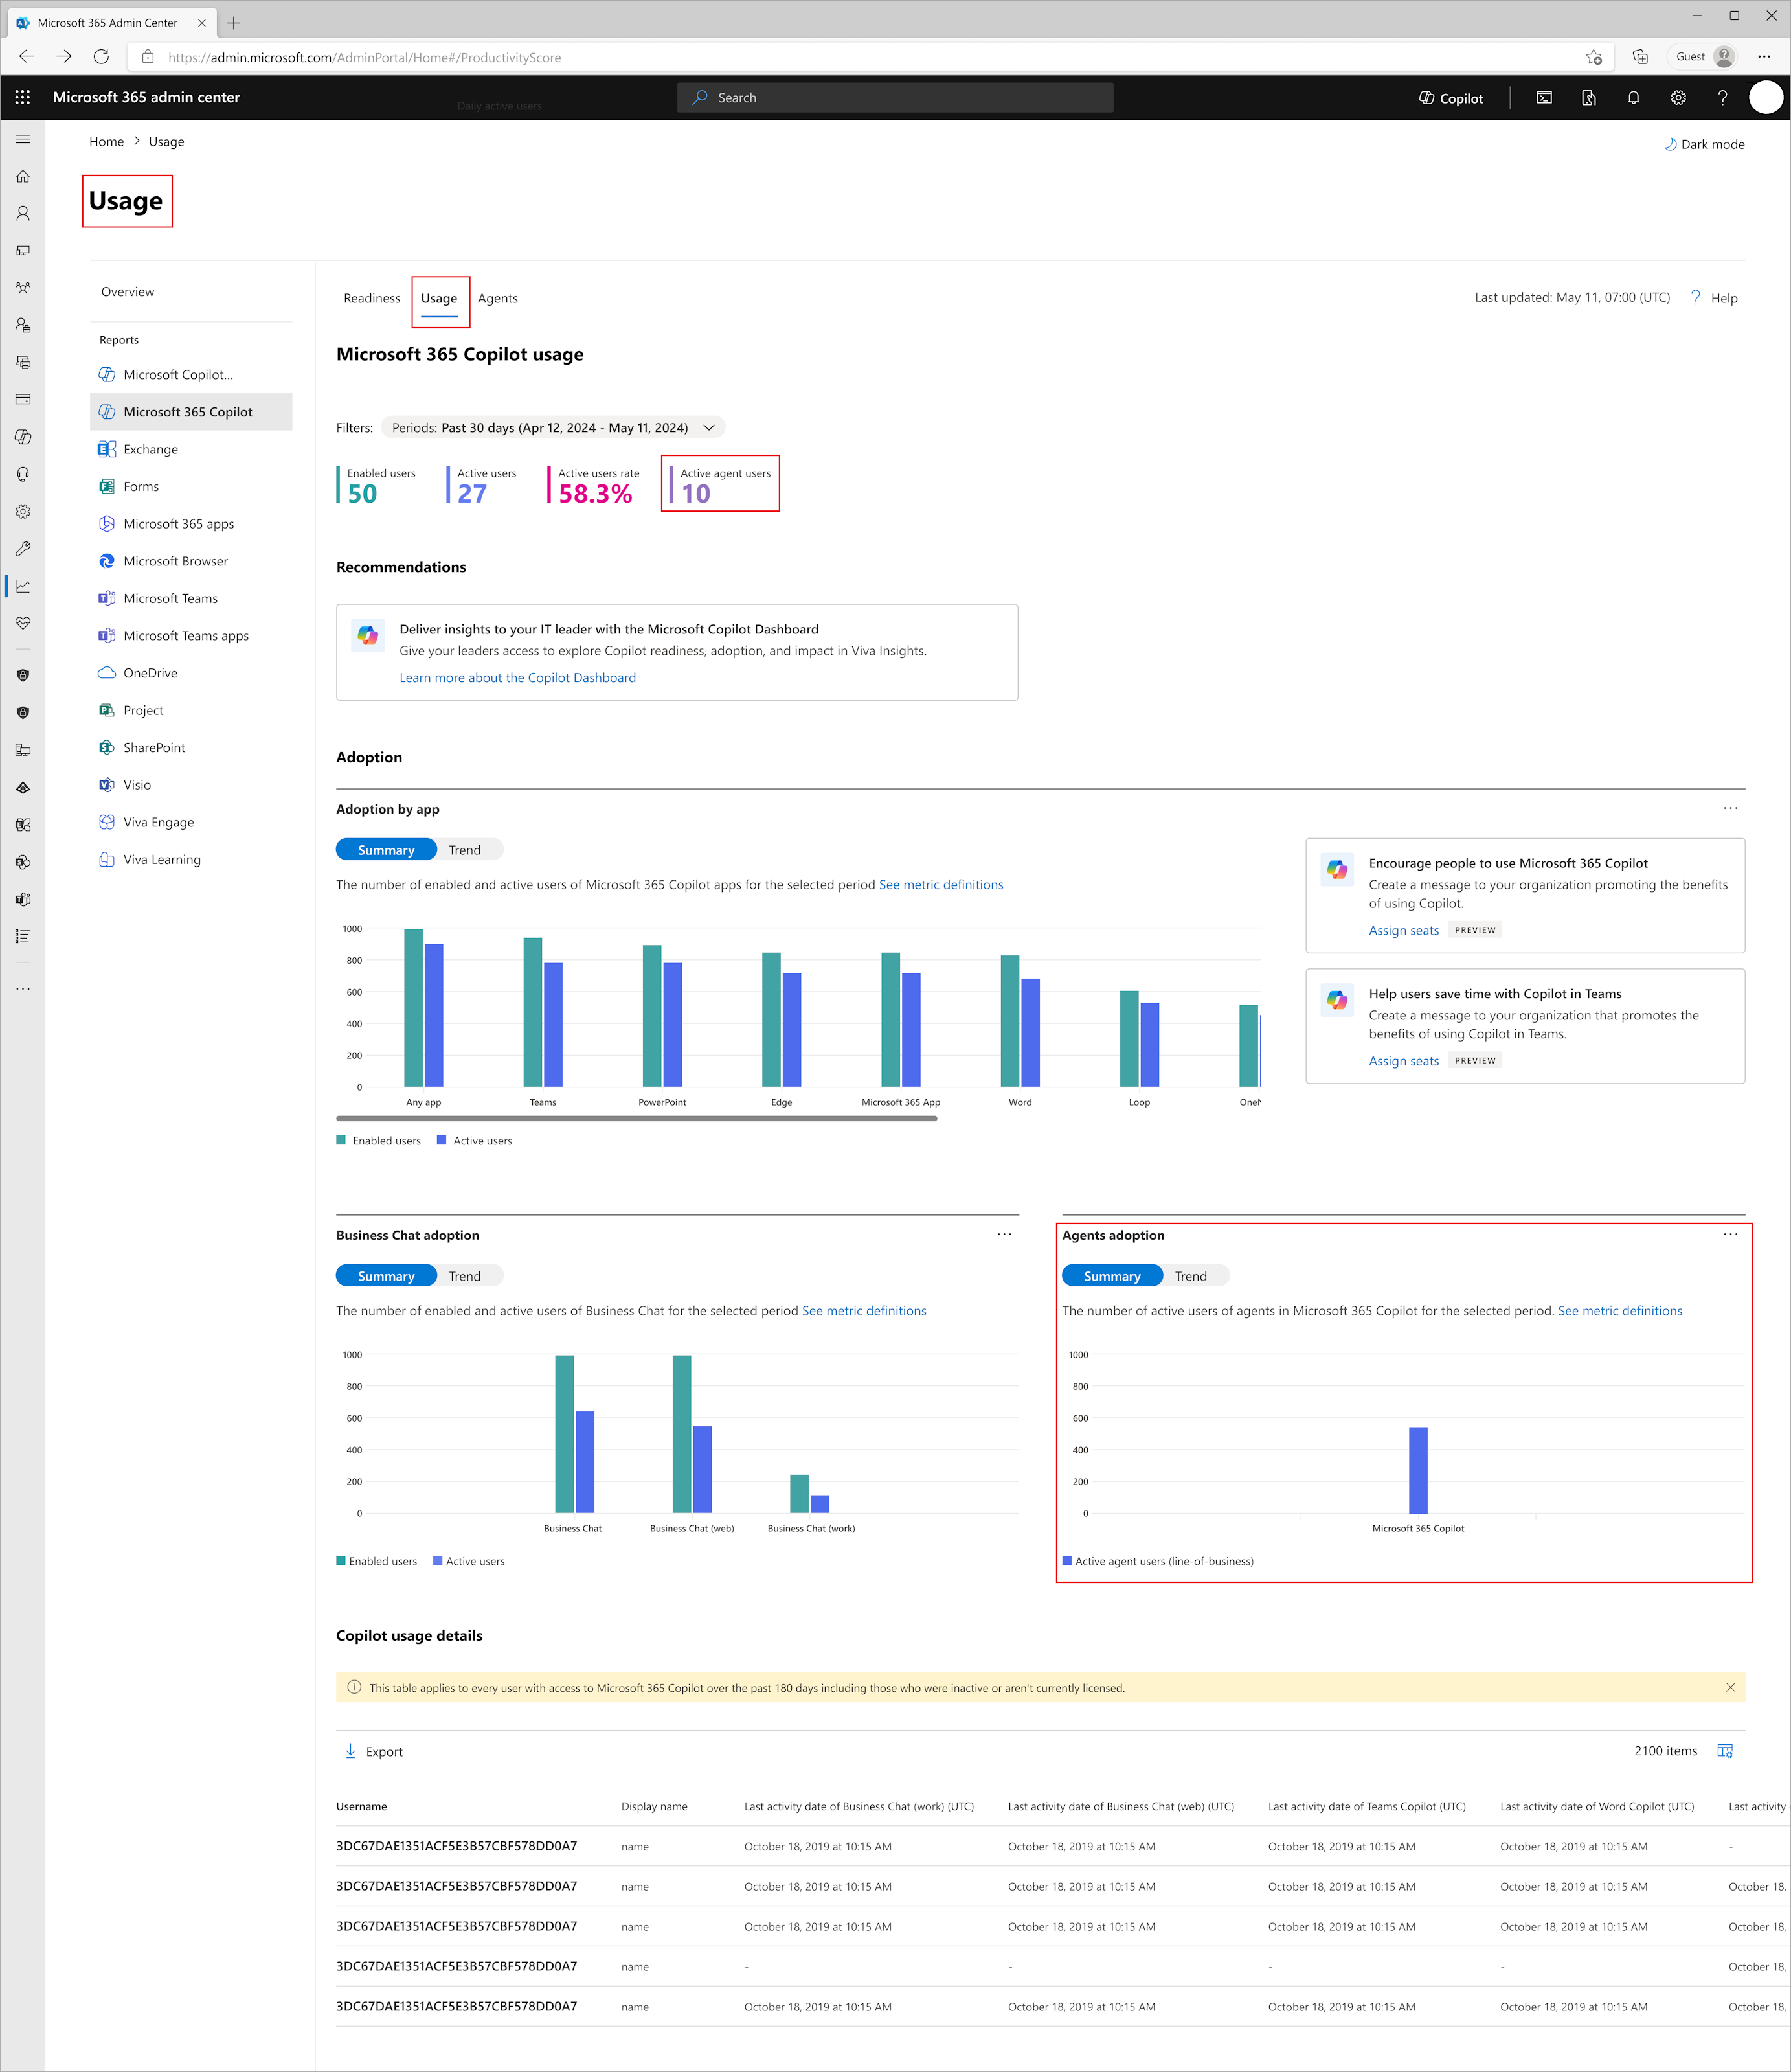Toggle Active users legend in app chart
The width and height of the screenshot is (1791, 2072).
click(x=474, y=1141)
